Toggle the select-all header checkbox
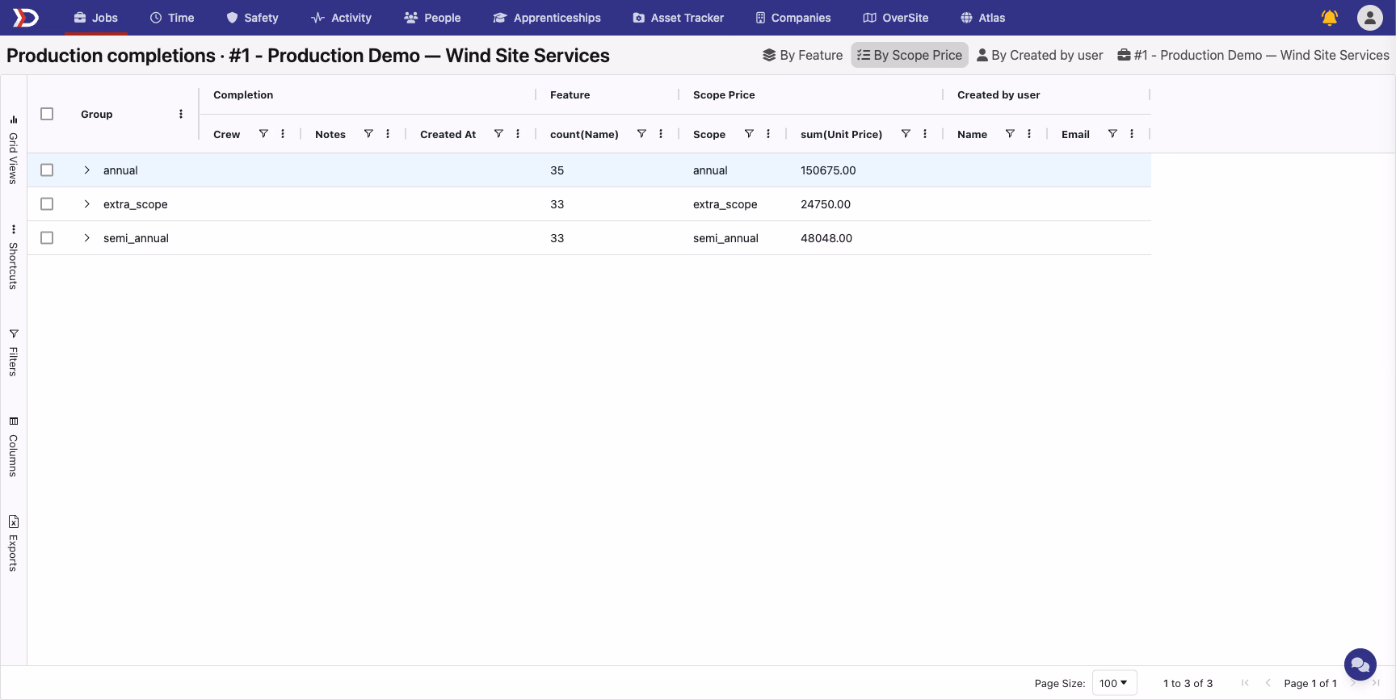 (47, 114)
